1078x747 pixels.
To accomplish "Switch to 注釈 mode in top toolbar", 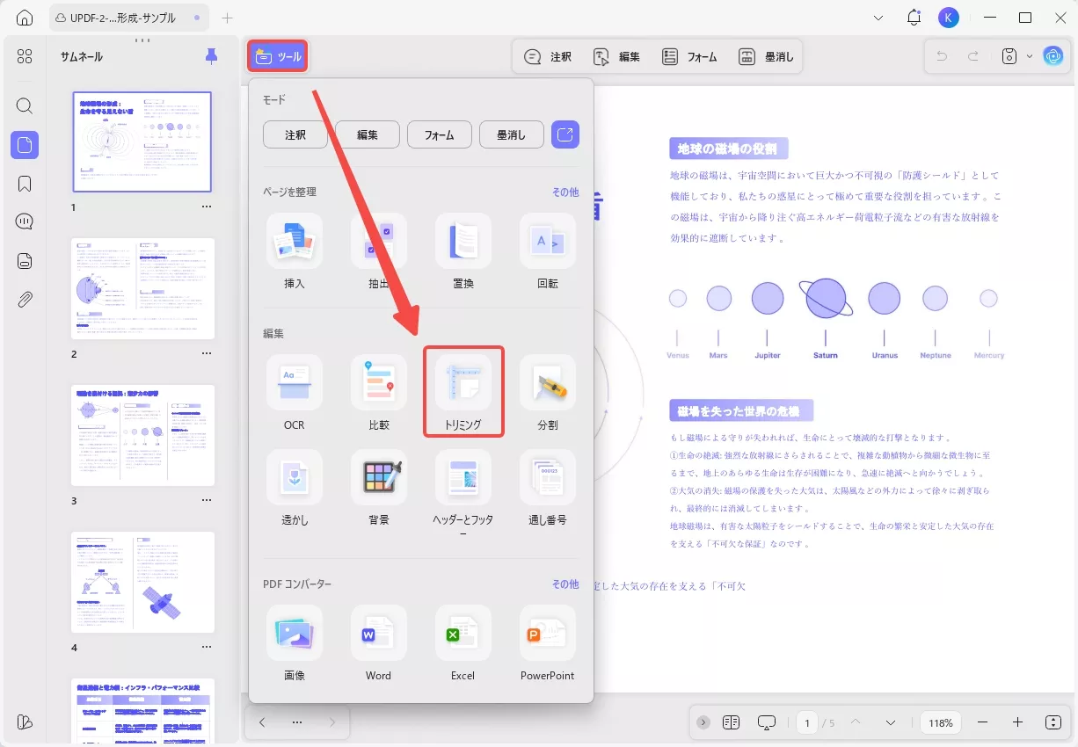I will click(549, 56).
